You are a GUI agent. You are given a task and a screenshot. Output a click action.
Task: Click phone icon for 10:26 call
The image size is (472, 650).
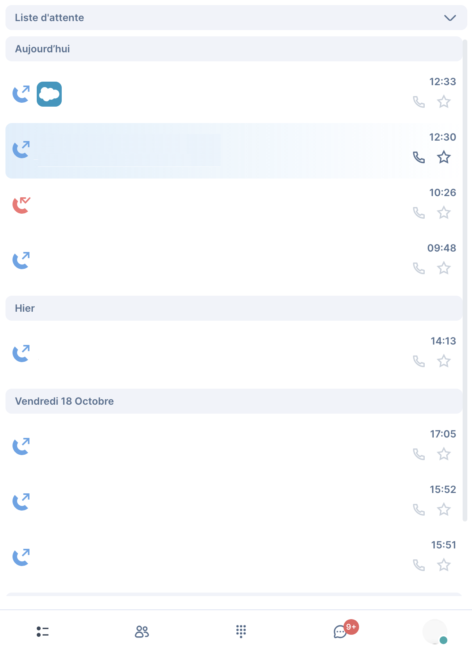pyautogui.click(x=419, y=213)
